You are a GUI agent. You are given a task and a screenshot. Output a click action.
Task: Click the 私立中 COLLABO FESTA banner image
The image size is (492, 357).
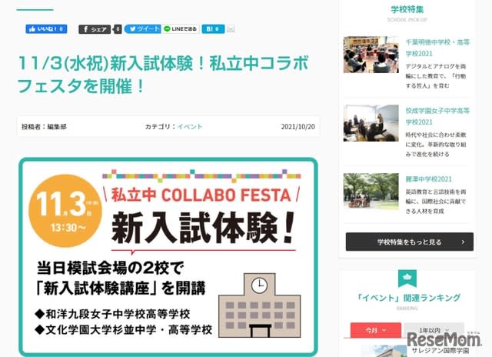click(168, 257)
